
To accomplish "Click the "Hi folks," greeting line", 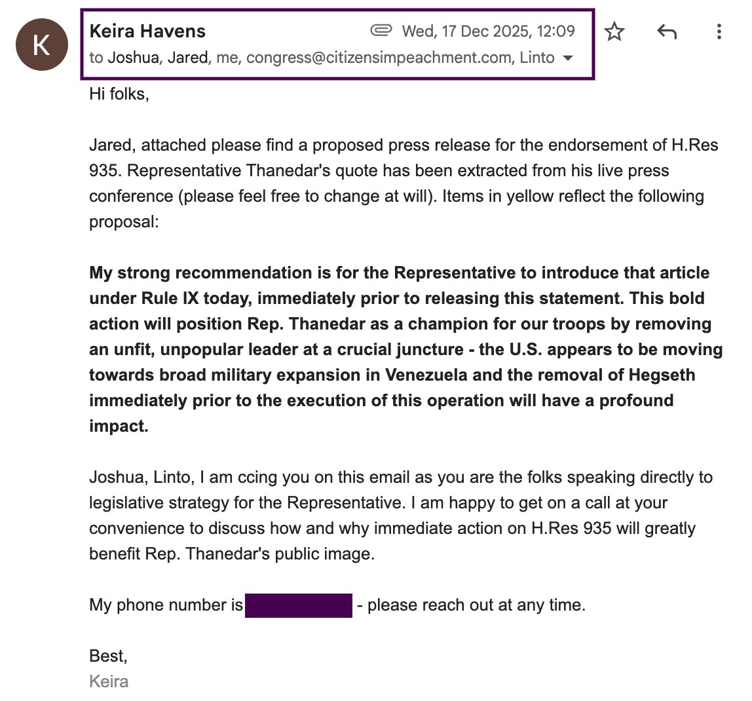I will point(119,94).
